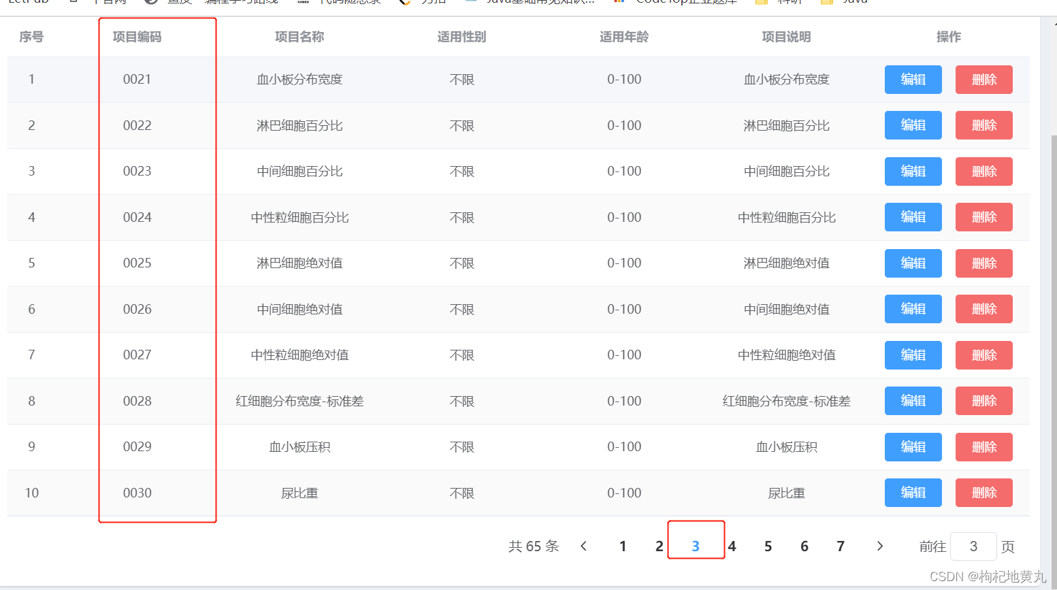Screen dimensions: 1057x590
Task: Delete row 0021 血小板分布宽度
Action: coord(983,80)
